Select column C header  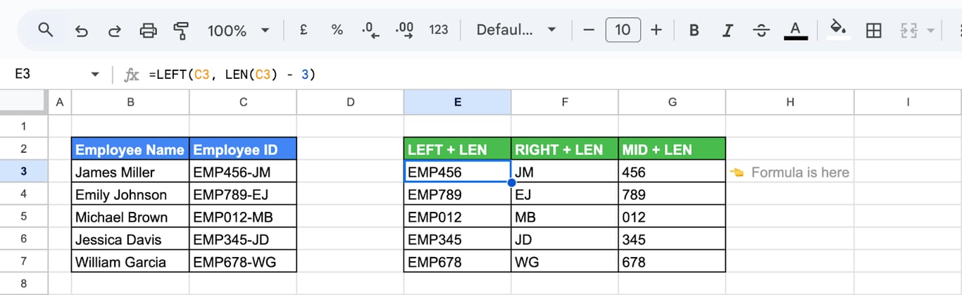pos(243,102)
